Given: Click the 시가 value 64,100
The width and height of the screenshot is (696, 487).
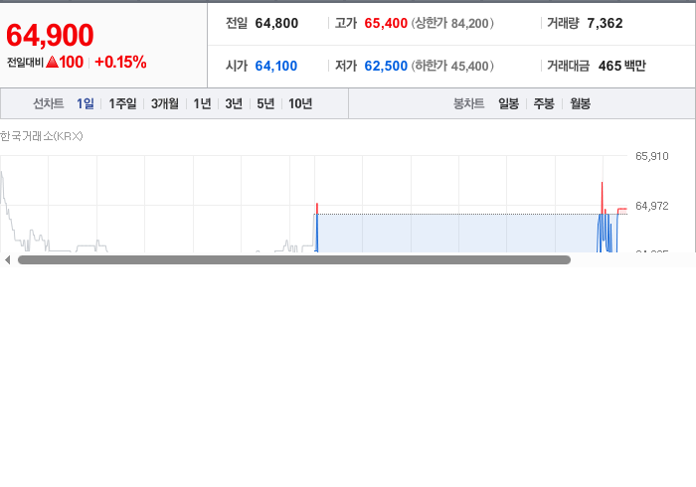Looking at the screenshot, I should [276, 66].
